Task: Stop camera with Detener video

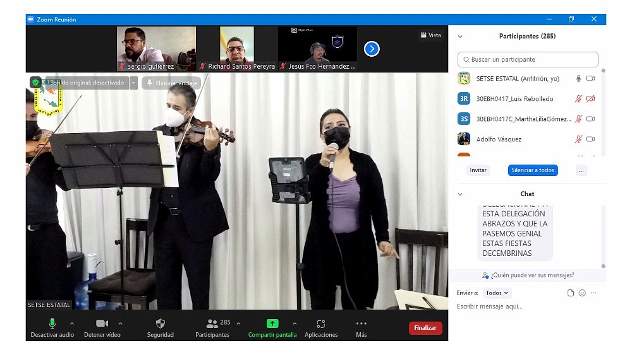Action: click(102, 324)
